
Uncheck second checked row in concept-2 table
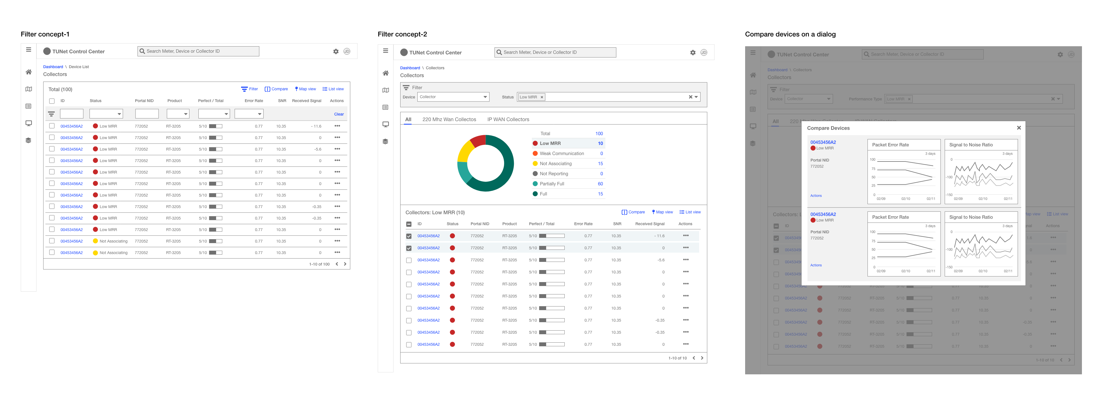(409, 248)
